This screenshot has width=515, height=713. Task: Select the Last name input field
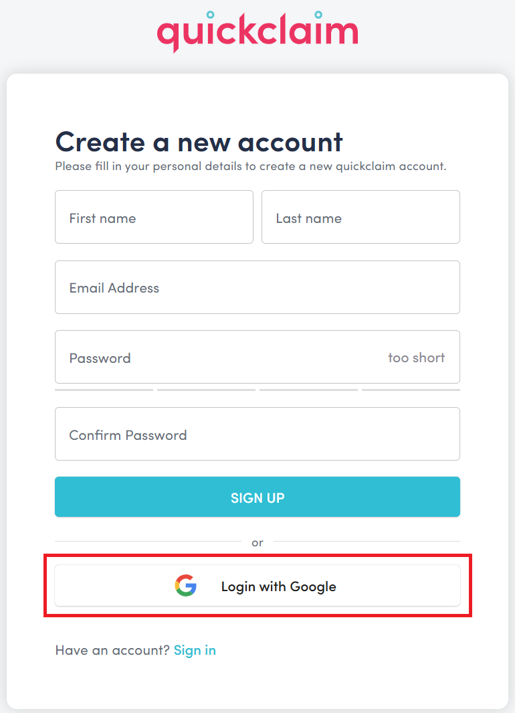360,217
